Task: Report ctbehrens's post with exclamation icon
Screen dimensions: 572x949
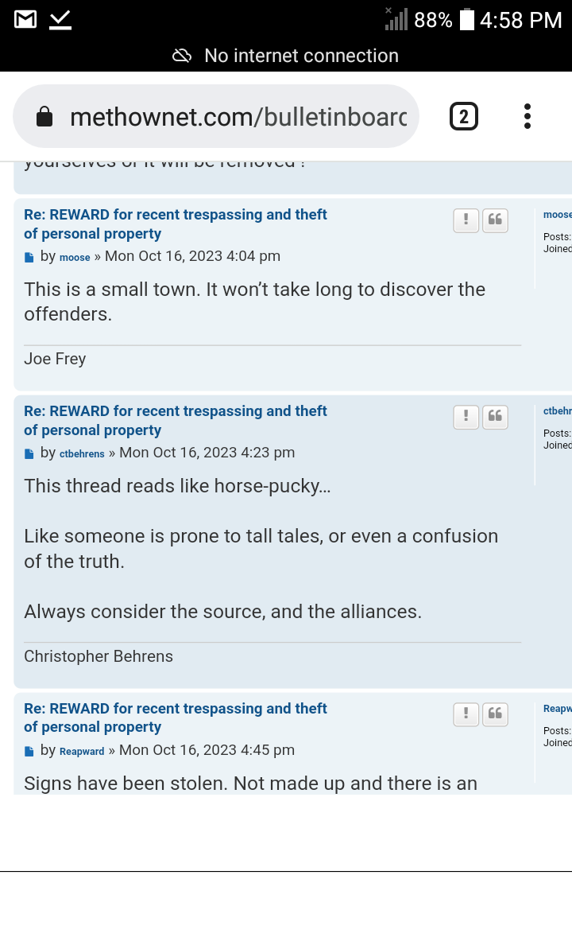Action: (x=466, y=417)
